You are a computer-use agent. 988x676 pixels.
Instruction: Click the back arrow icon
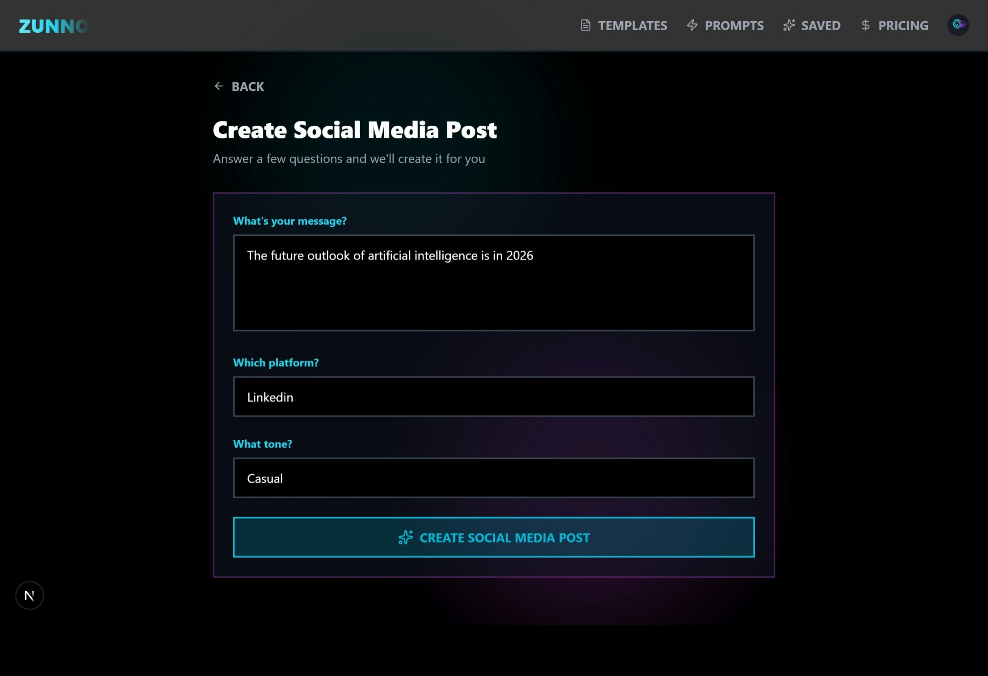219,86
